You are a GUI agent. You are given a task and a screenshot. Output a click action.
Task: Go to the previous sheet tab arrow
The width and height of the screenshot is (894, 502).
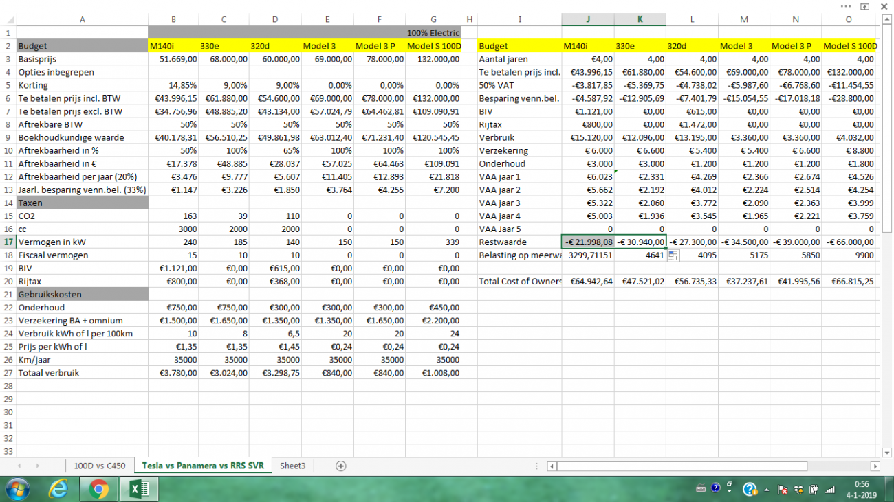pos(19,466)
